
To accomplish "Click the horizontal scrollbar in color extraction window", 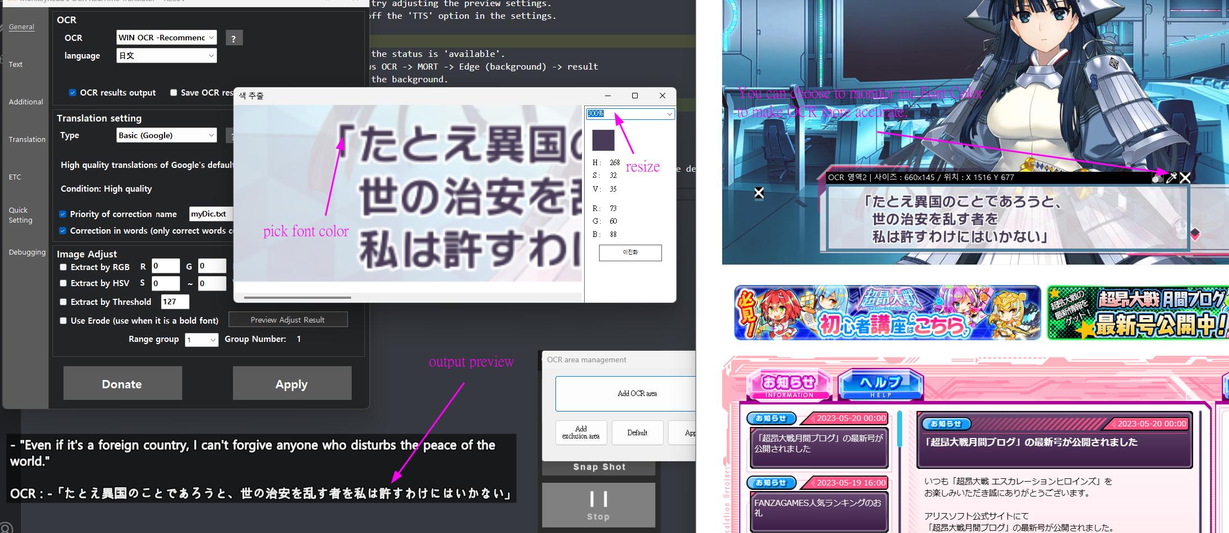I will (298, 298).
